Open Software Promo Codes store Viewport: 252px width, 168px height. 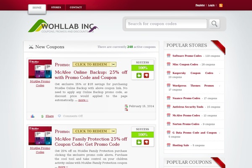[187, 56]
